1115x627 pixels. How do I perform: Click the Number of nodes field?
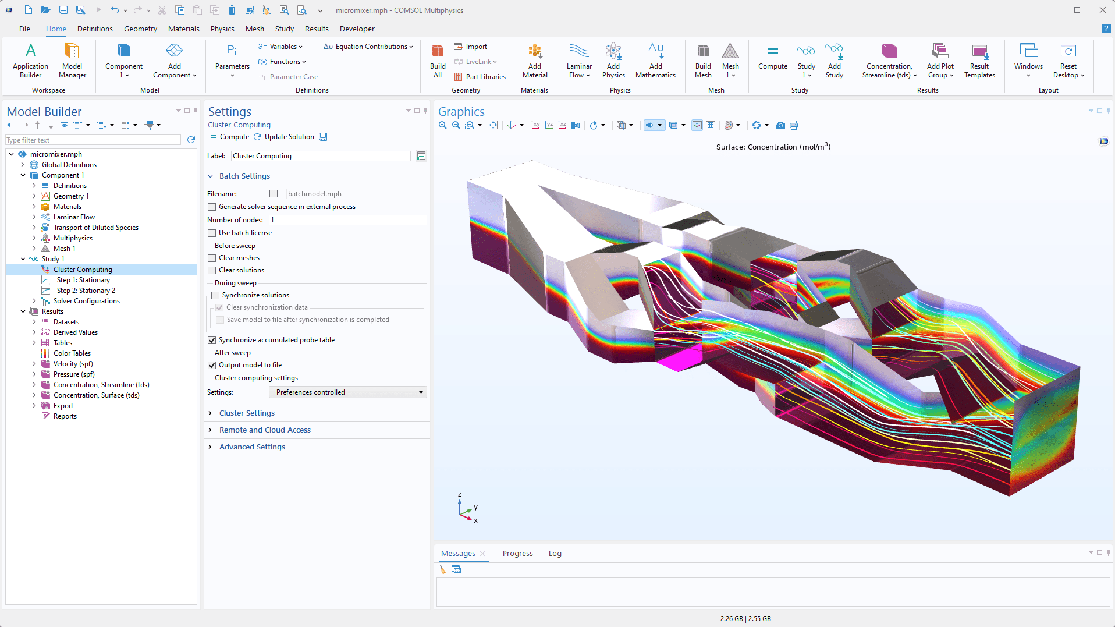pyautogui.click(x=348, y=220)
